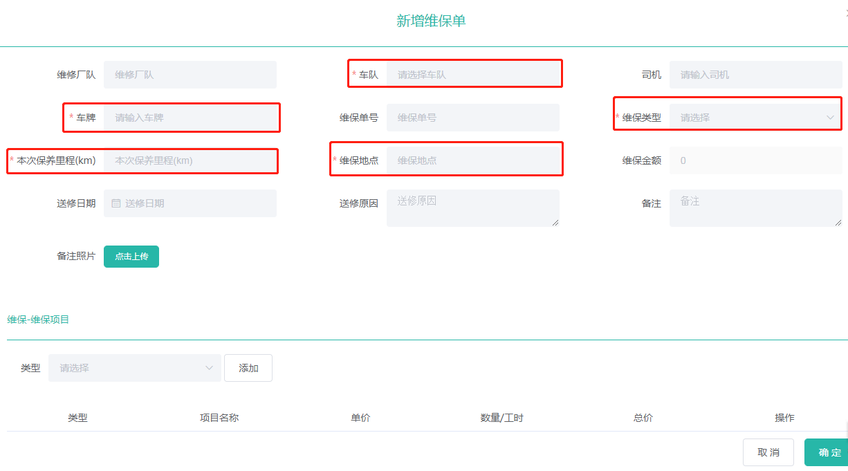Click the 点击上传 upload button
Image resolution: width=848 pixels, height=471 pixels.
tap(131, 256)
